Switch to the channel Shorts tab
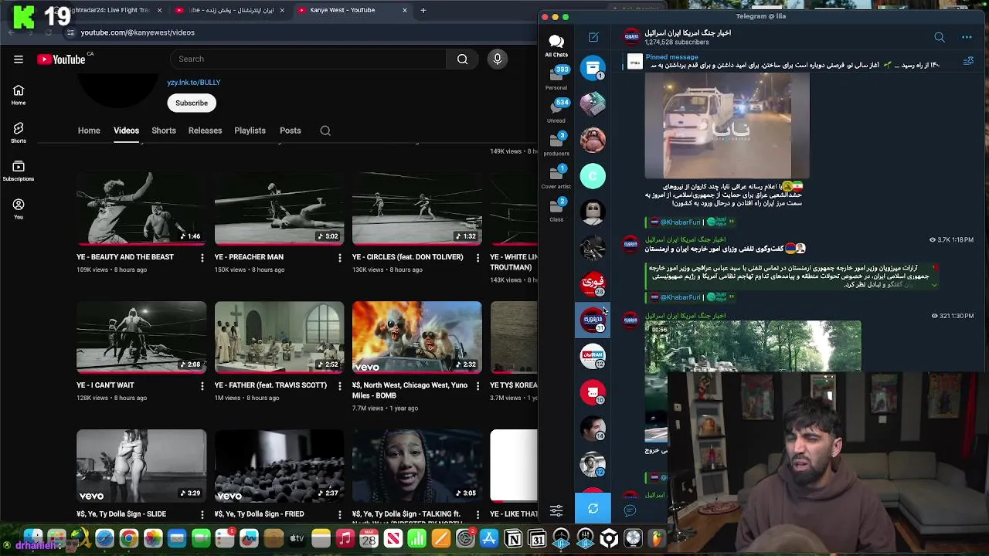Viewport: 989px width, 556px height. pos(164,131)
